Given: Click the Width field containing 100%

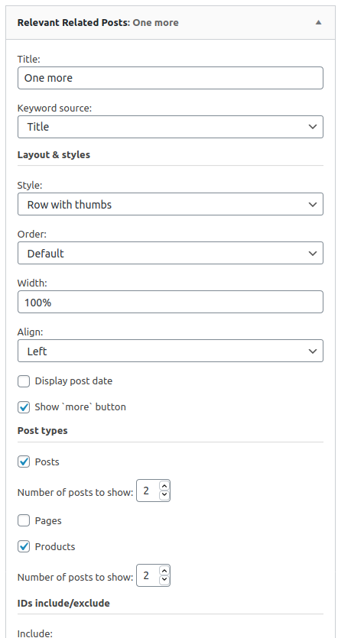Looking at the screenshot, I should 171,302.
